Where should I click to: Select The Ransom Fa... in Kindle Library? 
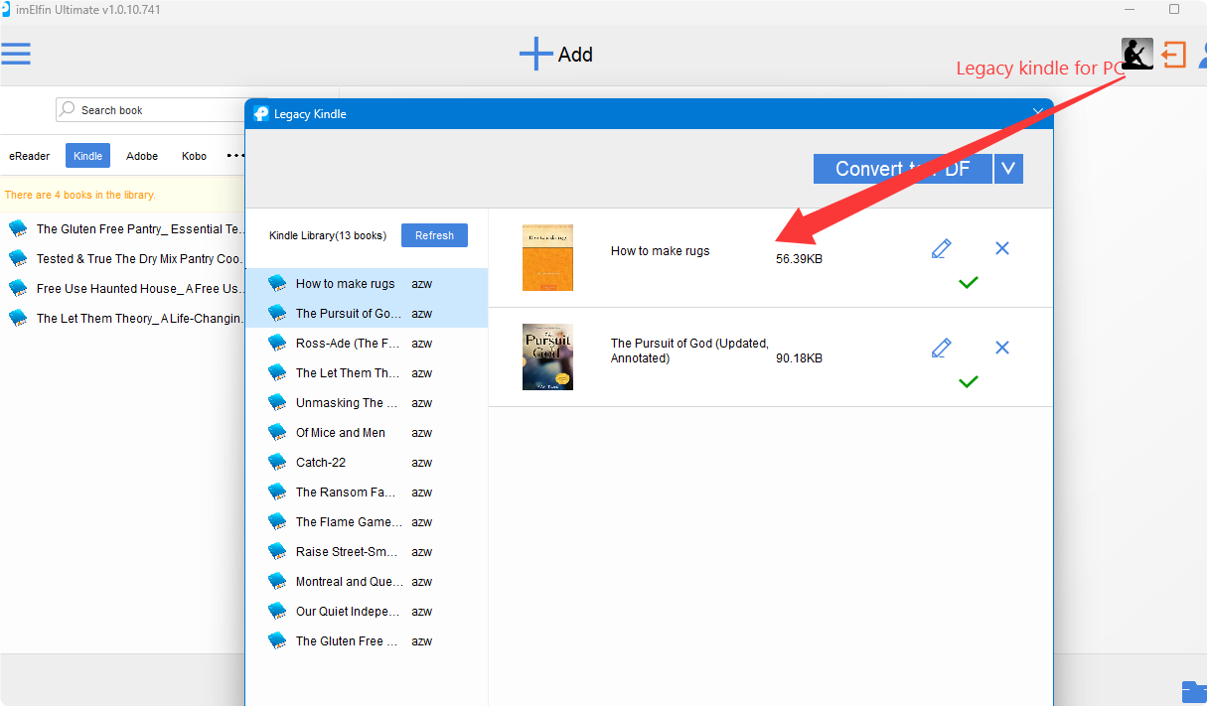[x=367, y=492]
